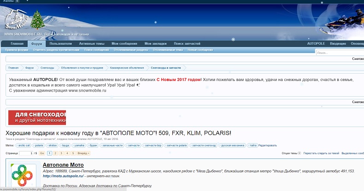This screenshot has width=364, height=191.
Task: Click the thread title Хорошие подарки к новому году
Action: (x=118, y=133)
